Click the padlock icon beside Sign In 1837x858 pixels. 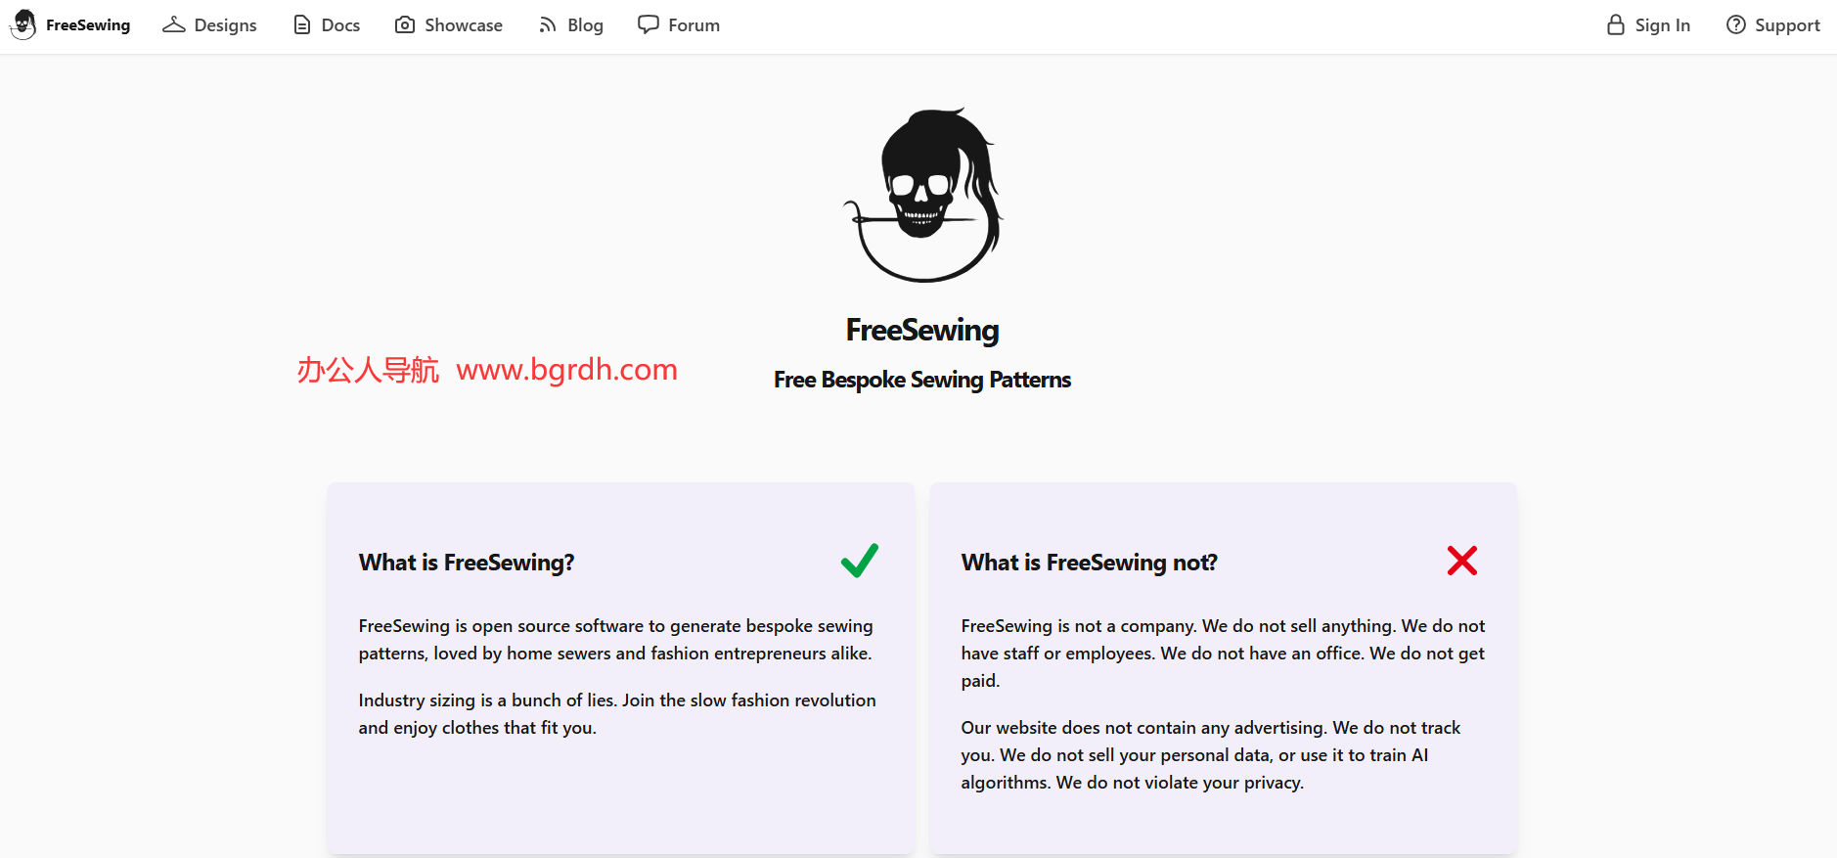click(x=1616, y=24)
